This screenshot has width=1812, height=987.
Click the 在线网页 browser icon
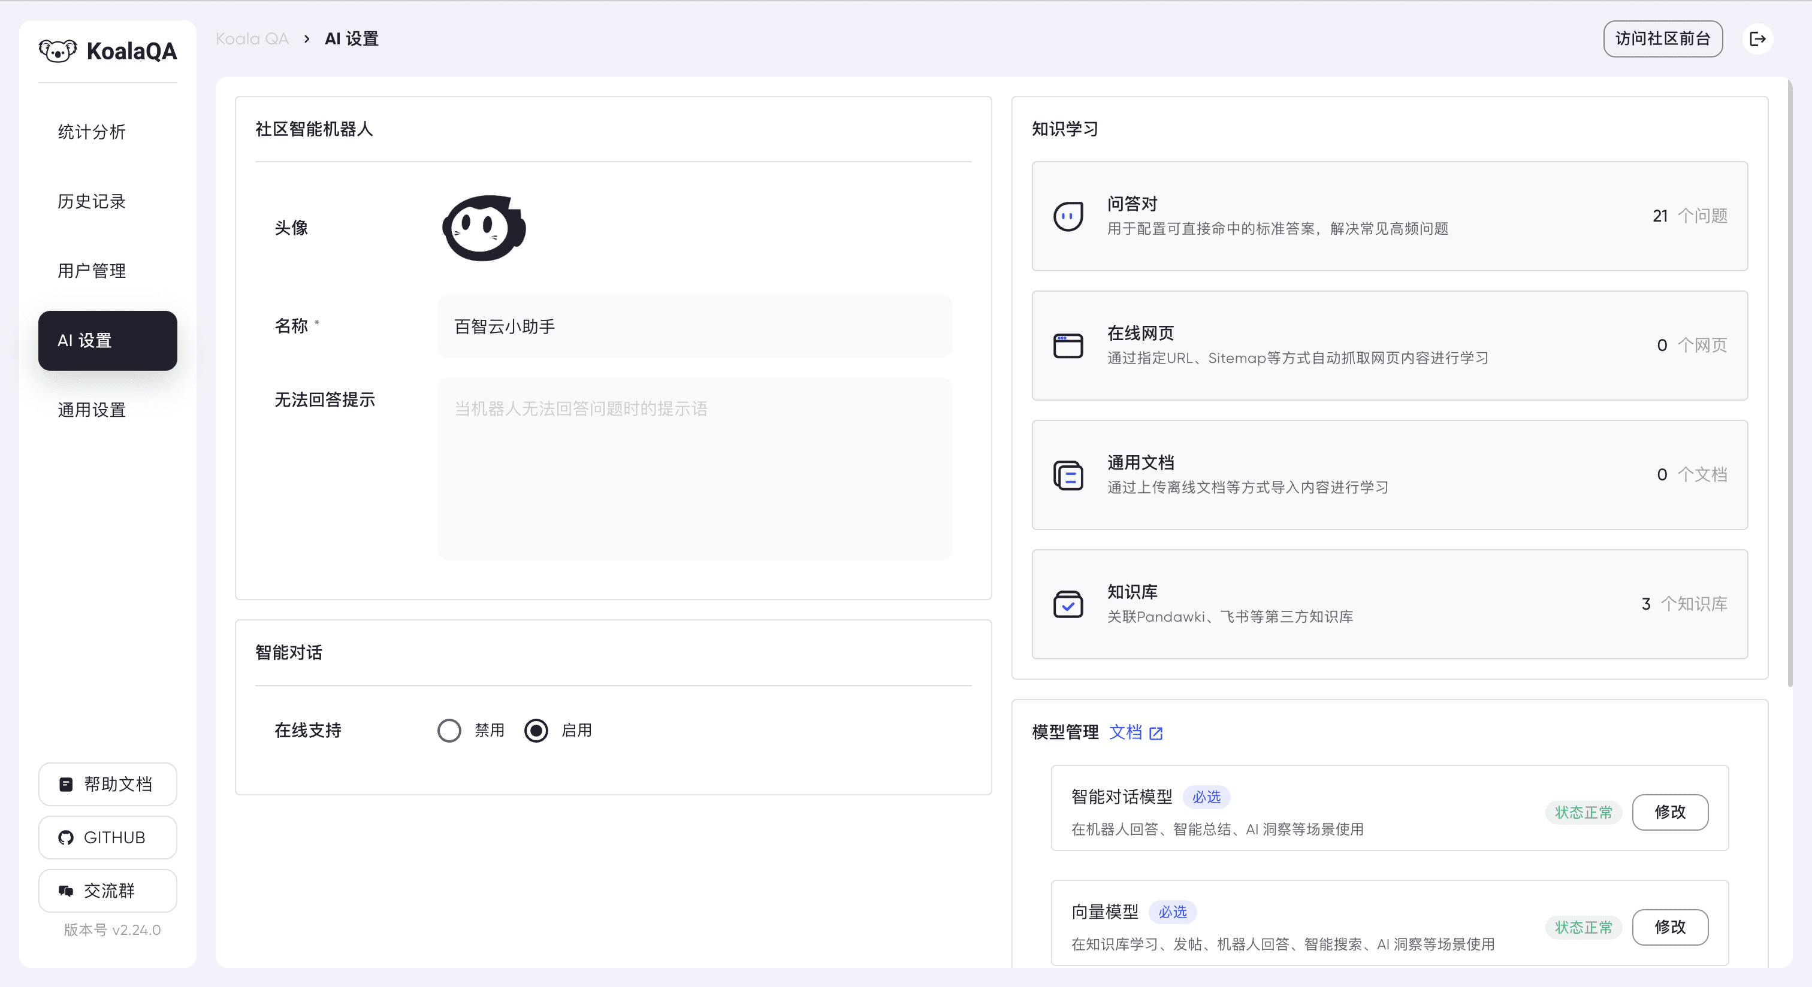(1067, 345)
